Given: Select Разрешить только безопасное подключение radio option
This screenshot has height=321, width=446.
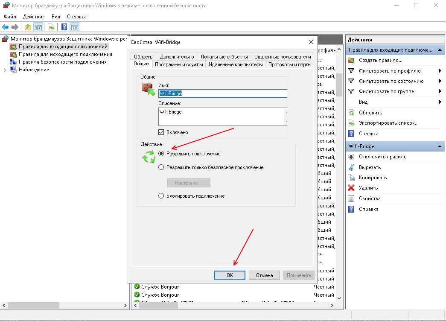Looking at the screenshot, I should (x=161, y=167).
